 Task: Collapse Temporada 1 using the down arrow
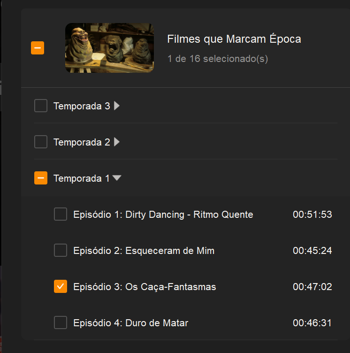pos(117,178)
